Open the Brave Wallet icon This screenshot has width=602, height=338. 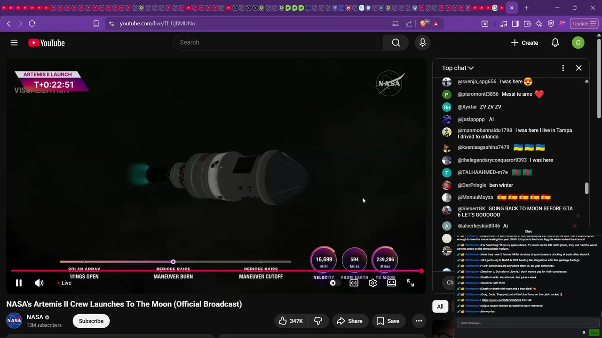coord(527,23)
